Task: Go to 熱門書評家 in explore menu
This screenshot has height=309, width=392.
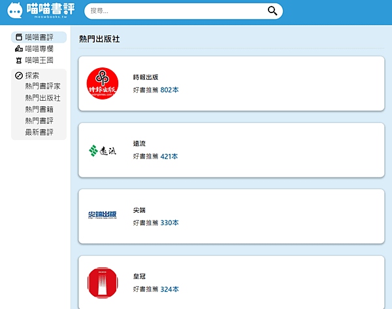Action: coord(42,86)
